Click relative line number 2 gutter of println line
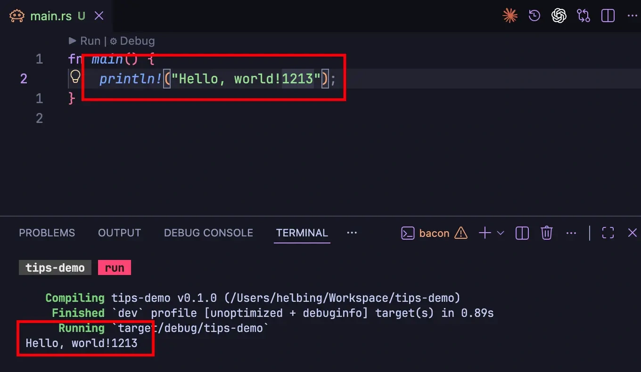Viewport: 641px width, 372px height. pos(24,79)
